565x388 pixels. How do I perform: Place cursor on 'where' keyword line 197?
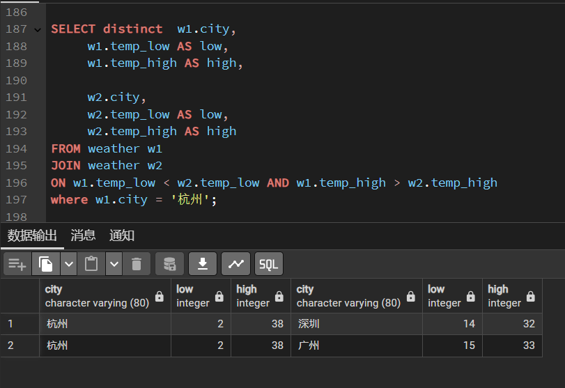(69, 200)
